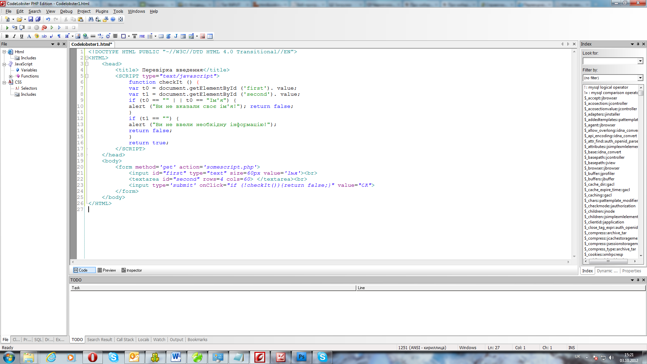The image size is (647, 364).
Task: Click the Find in Files icon
Action: (x=105, y=19)
